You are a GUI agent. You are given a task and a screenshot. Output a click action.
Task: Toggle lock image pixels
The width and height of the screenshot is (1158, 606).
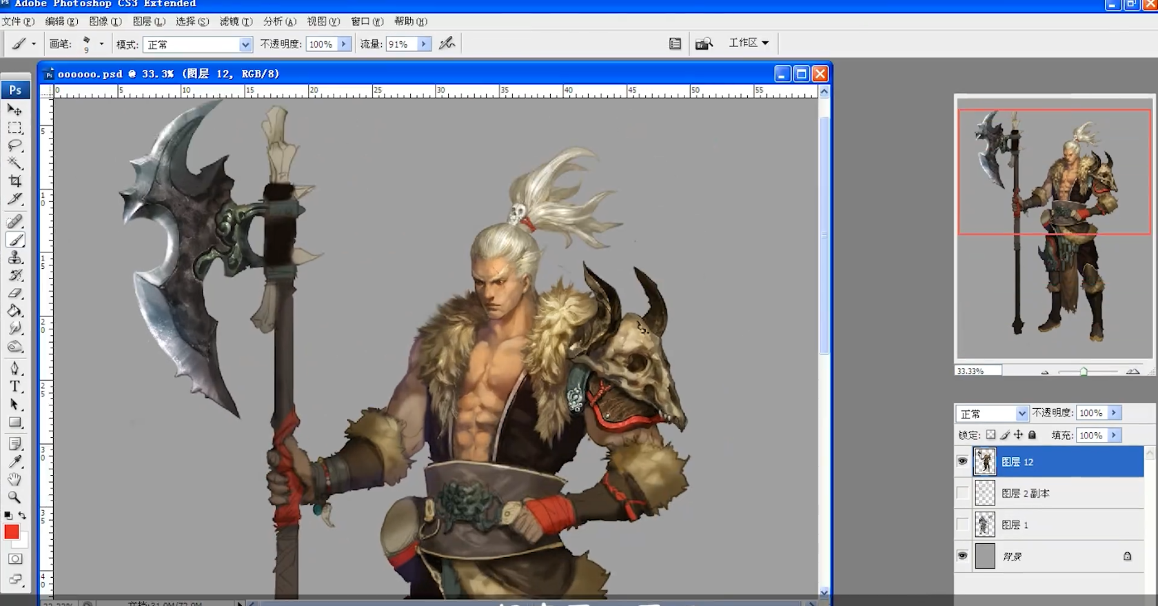pos(1005,435)
